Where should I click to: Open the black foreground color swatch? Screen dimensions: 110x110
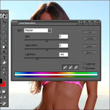click(x=1, y=81)
